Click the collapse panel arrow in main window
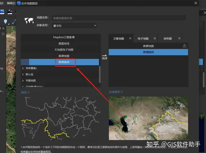The height and width of the screenshot is (153, 206). click(x=3, y=34)
